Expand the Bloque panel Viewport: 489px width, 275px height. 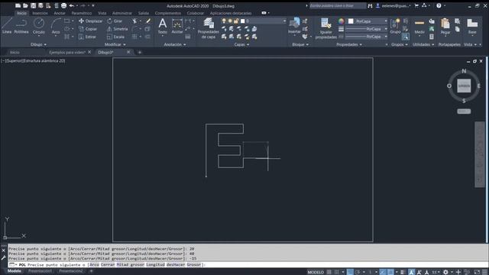[x=300, y=44]
